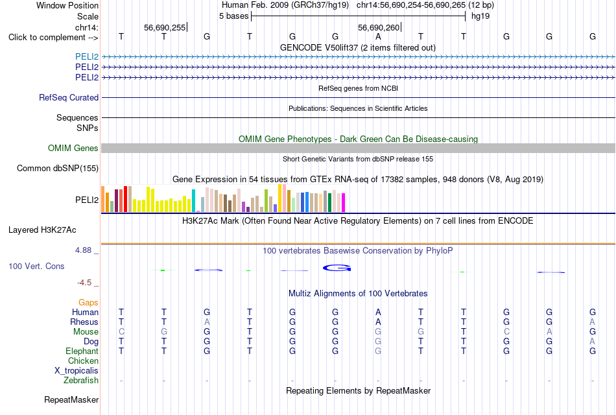Click the "H3K27Ac Mark" ENCODE track title
616x415 pixels.
pos(358,221)
